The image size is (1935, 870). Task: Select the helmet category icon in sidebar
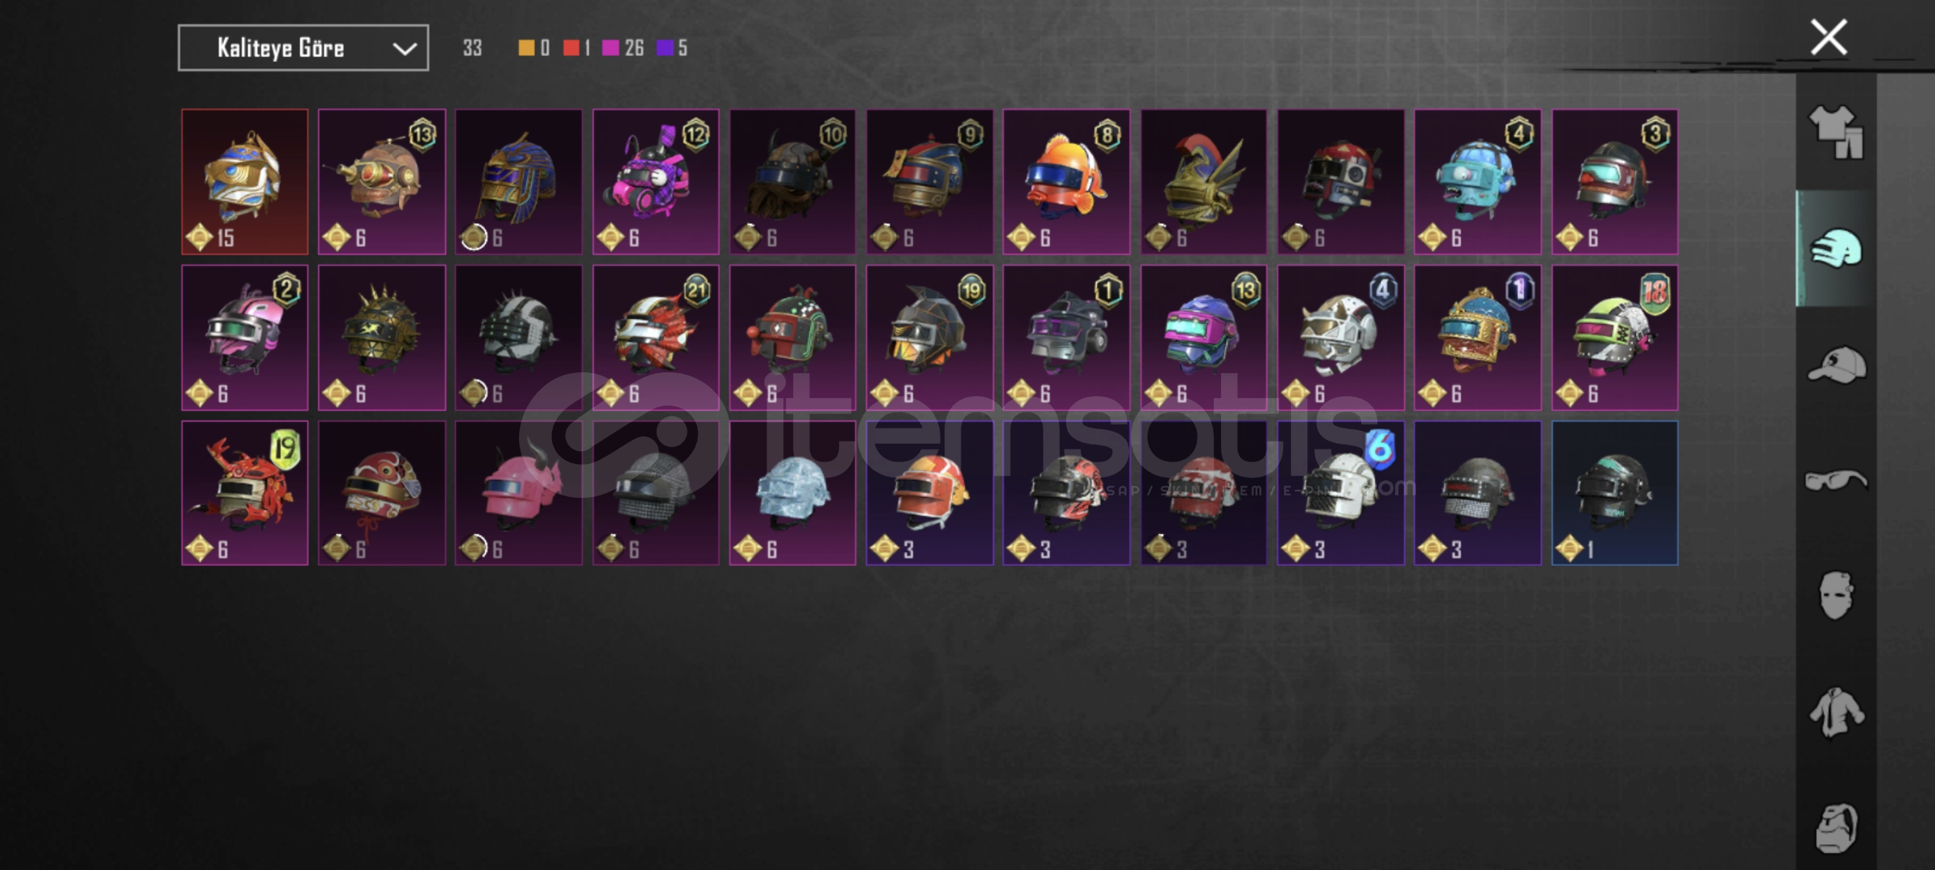pyautogui.click(x=1836, y=248)
